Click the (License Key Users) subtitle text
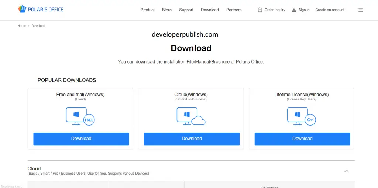This screenshot has height=188, width=378. coord(301,99)
